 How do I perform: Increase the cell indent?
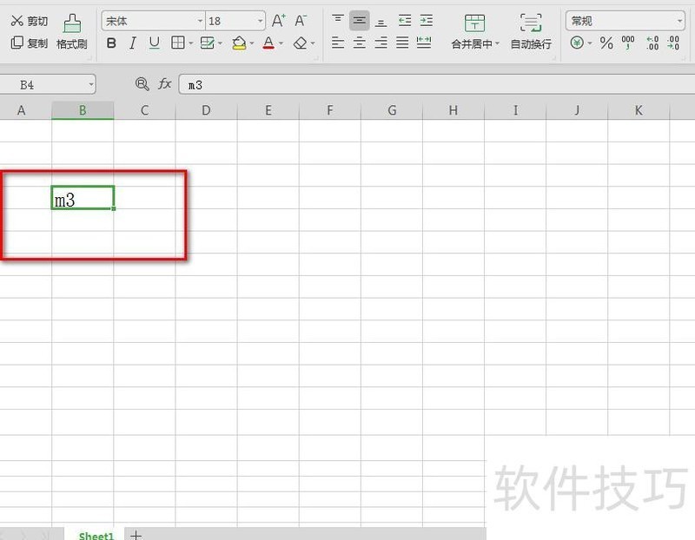click(426, 20)
